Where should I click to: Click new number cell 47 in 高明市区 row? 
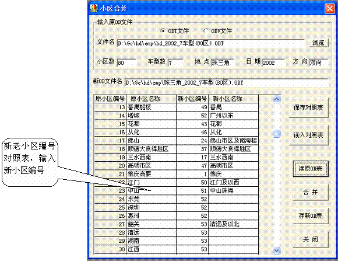tap(192, 166)
